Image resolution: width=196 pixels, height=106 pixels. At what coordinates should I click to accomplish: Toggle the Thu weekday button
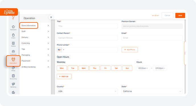coord(95,68)
